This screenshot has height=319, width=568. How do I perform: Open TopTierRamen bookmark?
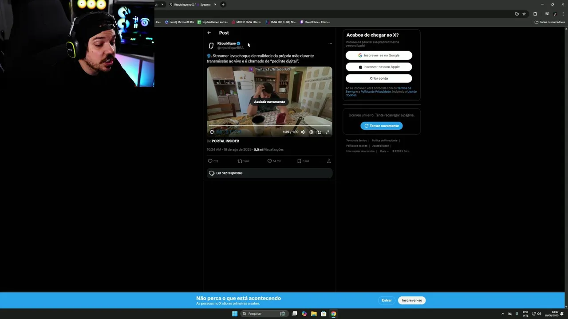213,22
